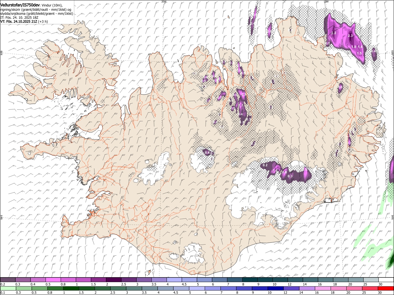Click the Veðurstofan/IS750dev title text

point(20,5)
